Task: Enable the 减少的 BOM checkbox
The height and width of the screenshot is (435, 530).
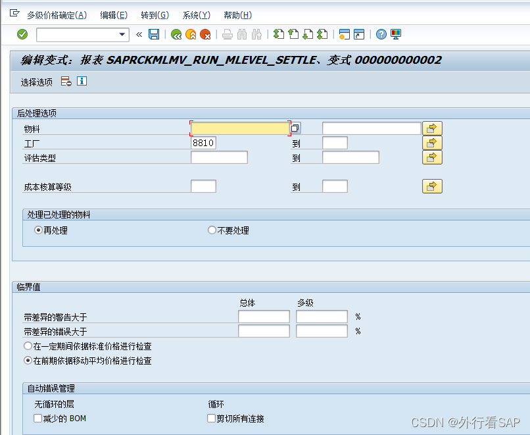Action: (38, 419)
